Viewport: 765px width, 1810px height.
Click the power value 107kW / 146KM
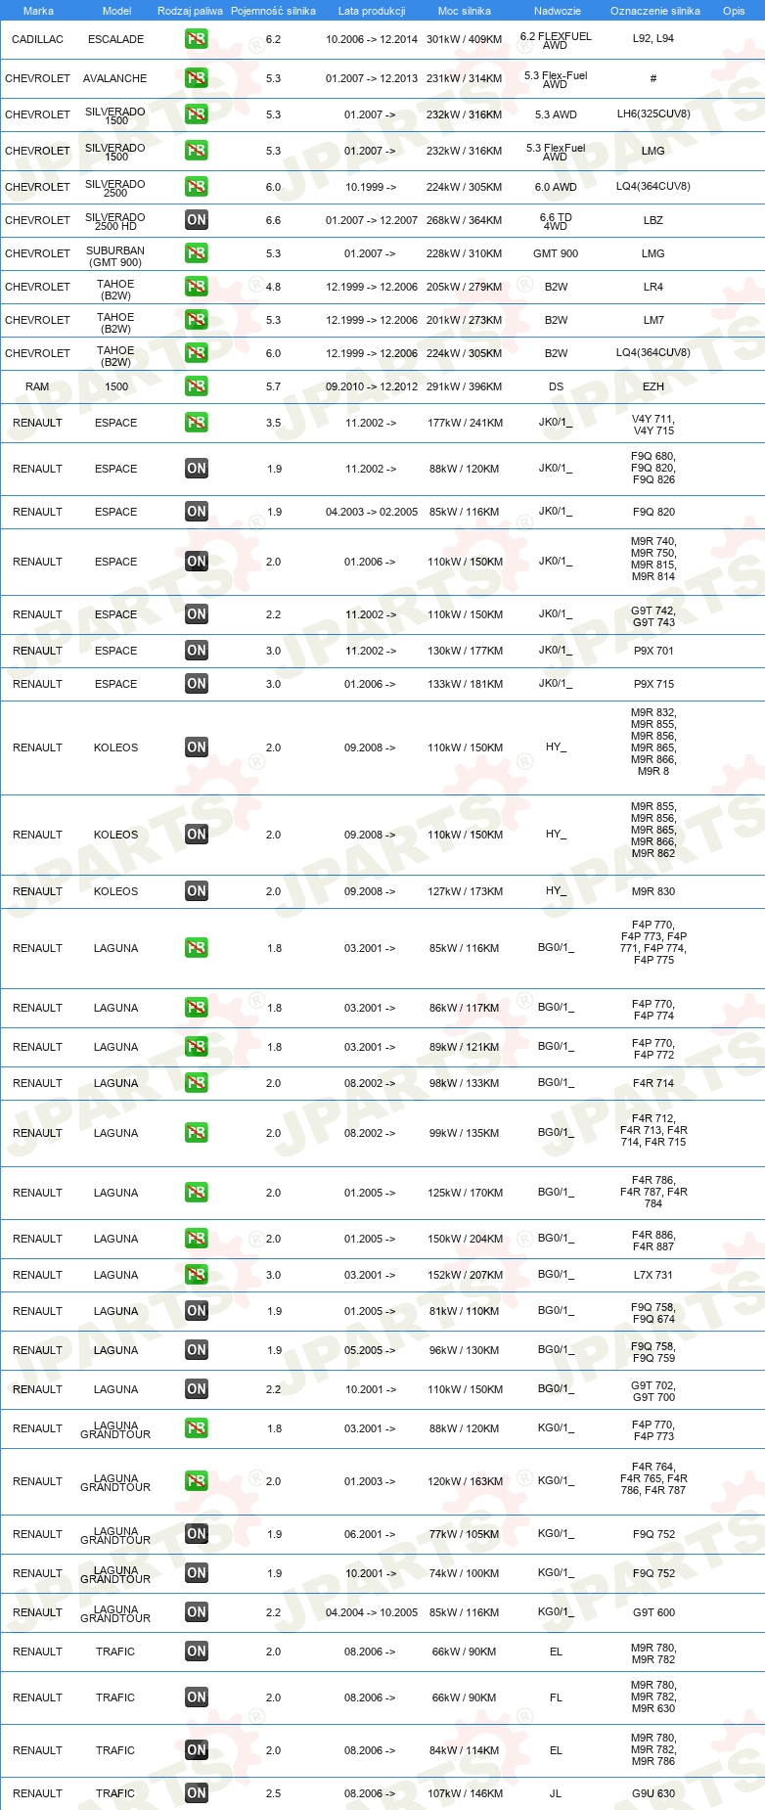pos(465,1793)
